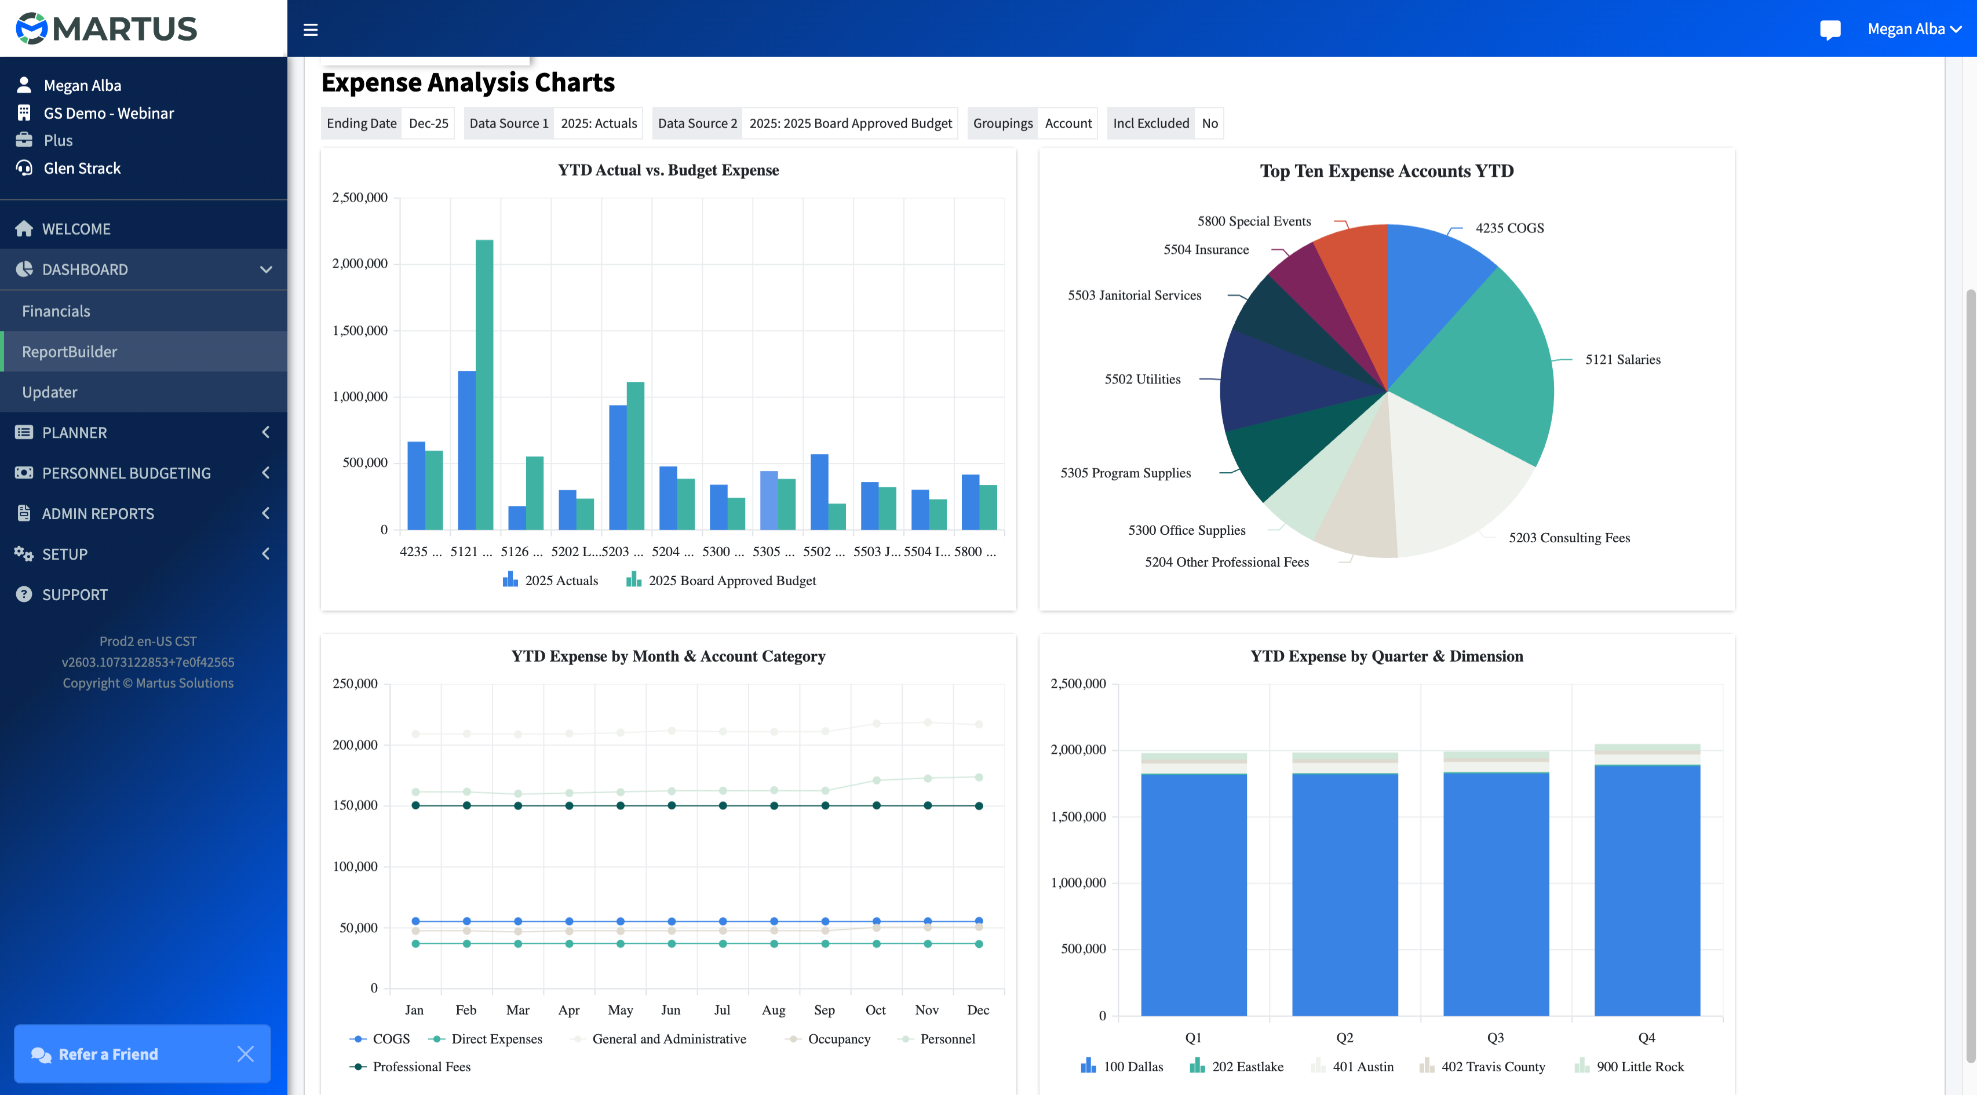The height and width of the screenshot is (1095, 1977).
Task: Click the Admin Reports document icon
Action: coord(24,513)
